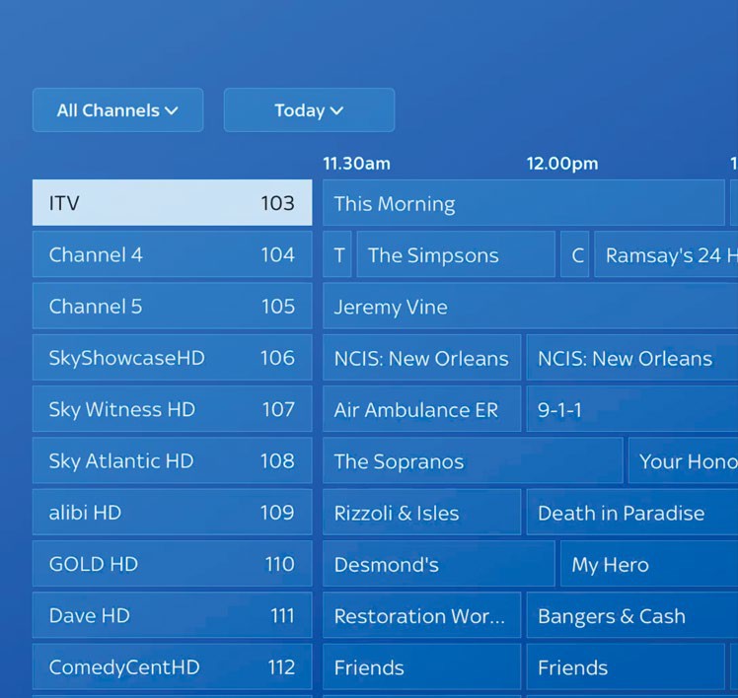Select Sky Witness HD channel
This screenshot has height=698, width=738.
pos(172,409)
